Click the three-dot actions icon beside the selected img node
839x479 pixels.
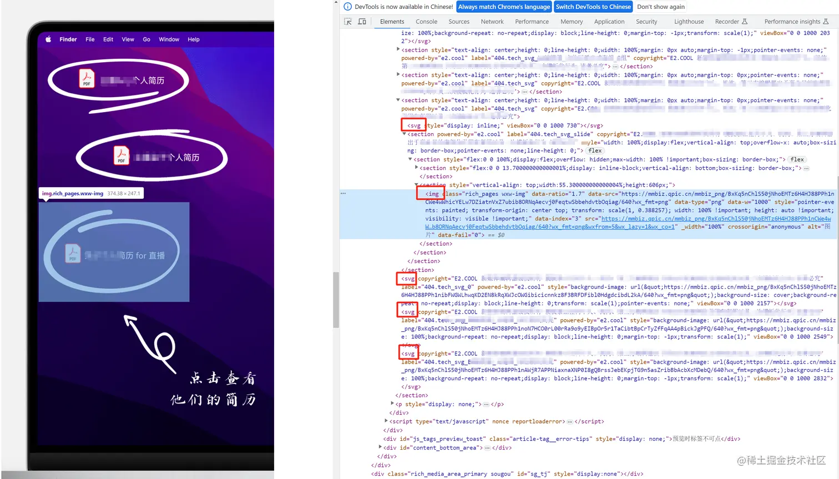click(343, 194)
